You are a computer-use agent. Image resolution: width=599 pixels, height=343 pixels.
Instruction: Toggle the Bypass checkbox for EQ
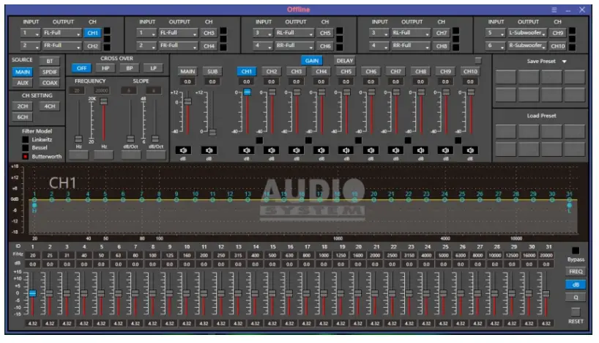pyautogui.click(x=576, y=251)
